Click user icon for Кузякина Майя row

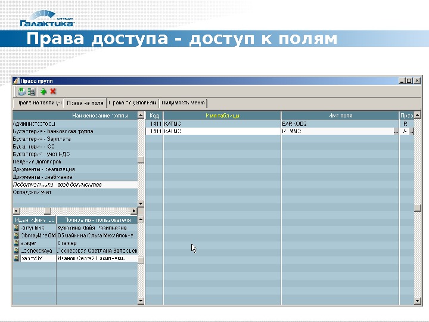pyautogui.click(x=17, y=228)
